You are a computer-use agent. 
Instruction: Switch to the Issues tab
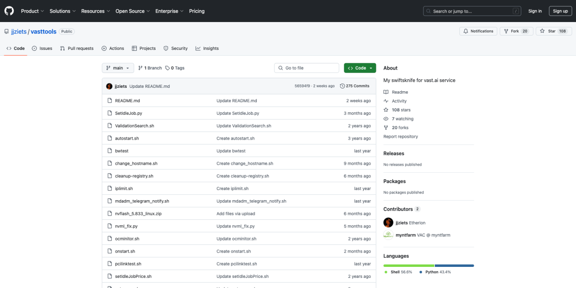click(42, 48)
